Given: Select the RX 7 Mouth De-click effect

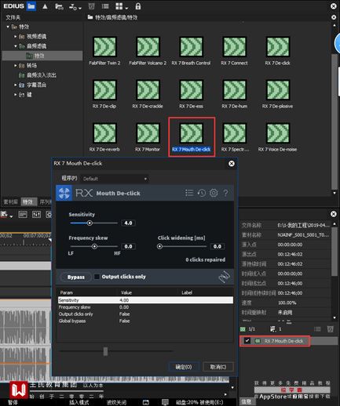Looking at the screenshot, I should tap(192, 137).
